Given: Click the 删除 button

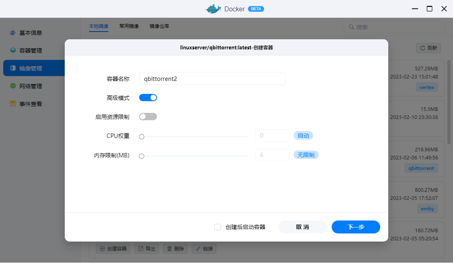Looking at the screenshot, I should [176, 248].
